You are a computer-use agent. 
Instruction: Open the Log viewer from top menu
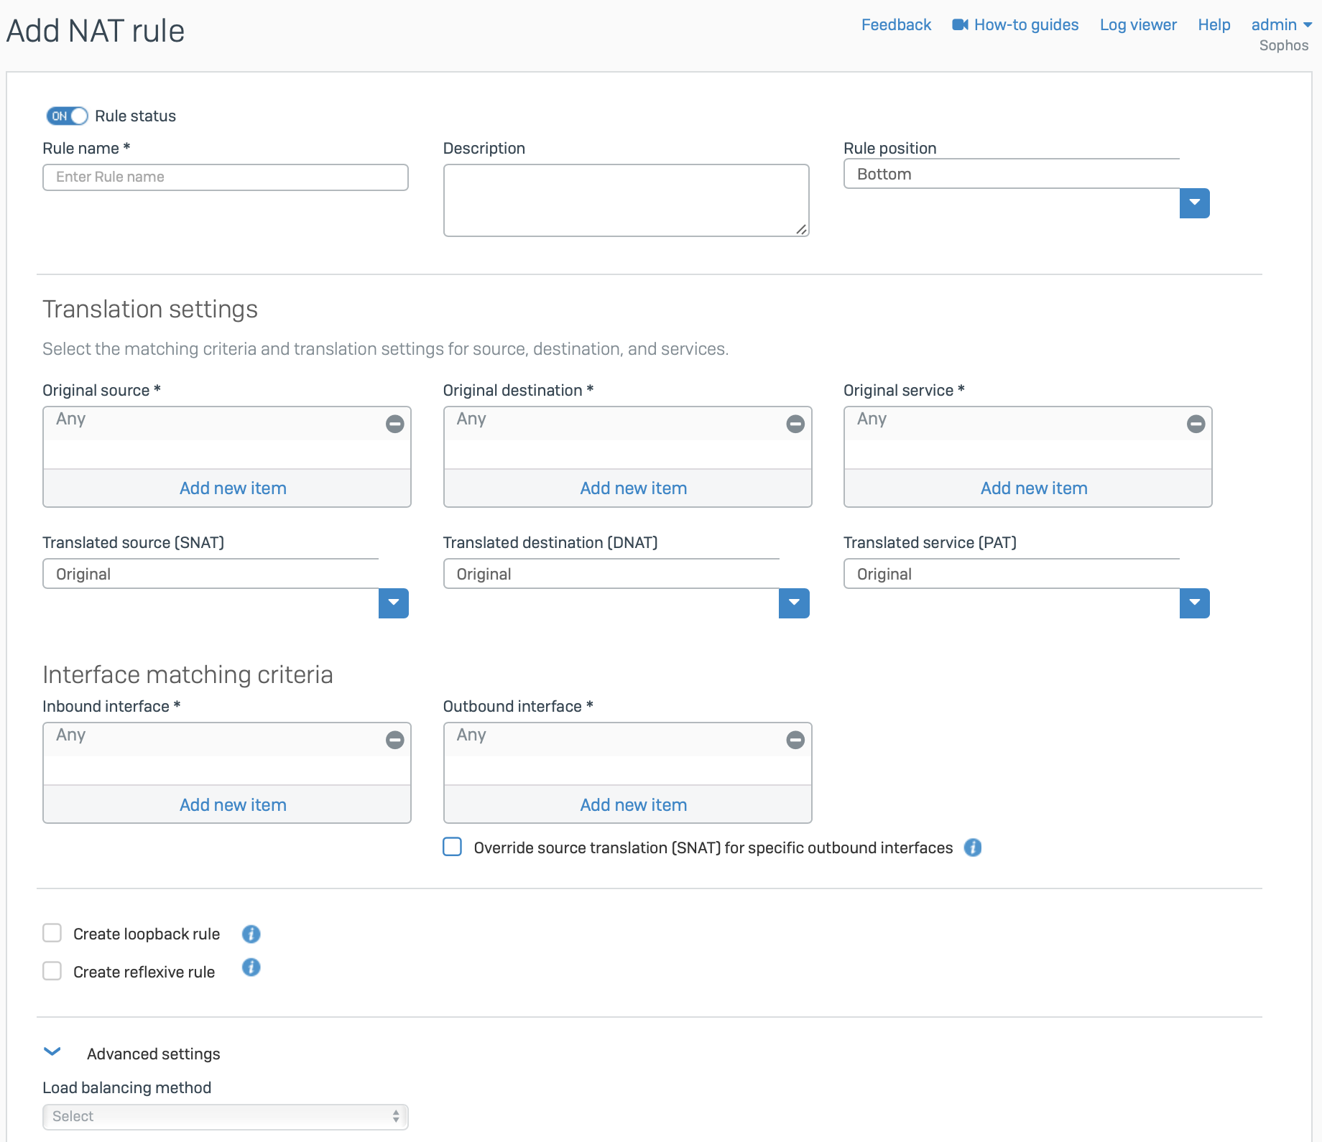pos(1138,24)
